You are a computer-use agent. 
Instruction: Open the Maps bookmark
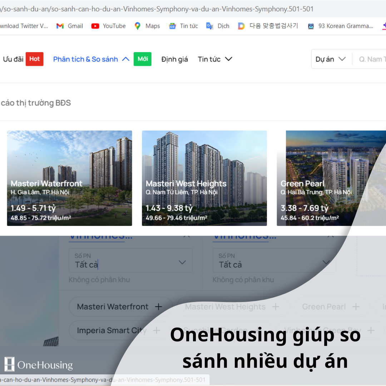point(147,26)
